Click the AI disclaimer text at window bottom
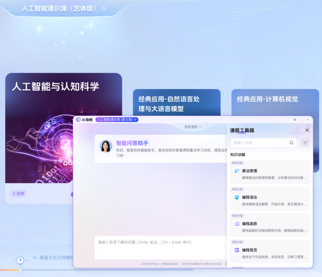322x277 pixels. 184,264
